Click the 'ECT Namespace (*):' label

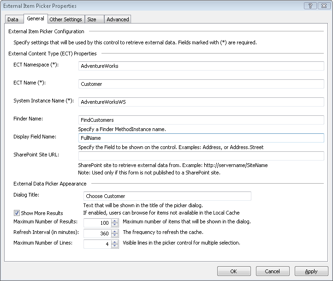(36, 65)
